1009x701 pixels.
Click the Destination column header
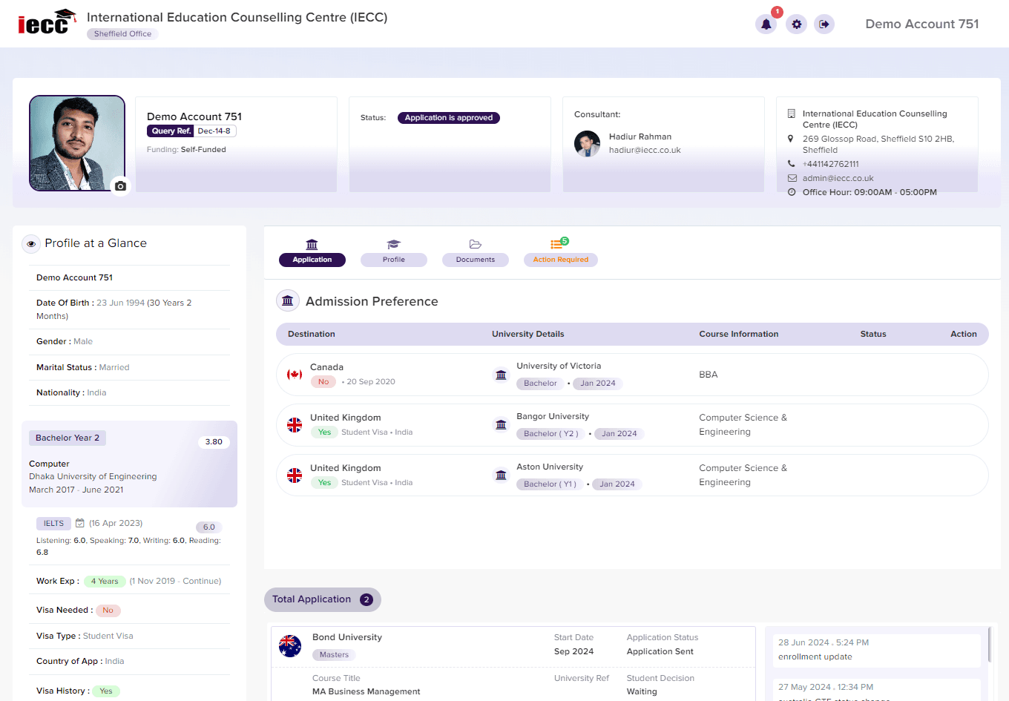[312, 334]
